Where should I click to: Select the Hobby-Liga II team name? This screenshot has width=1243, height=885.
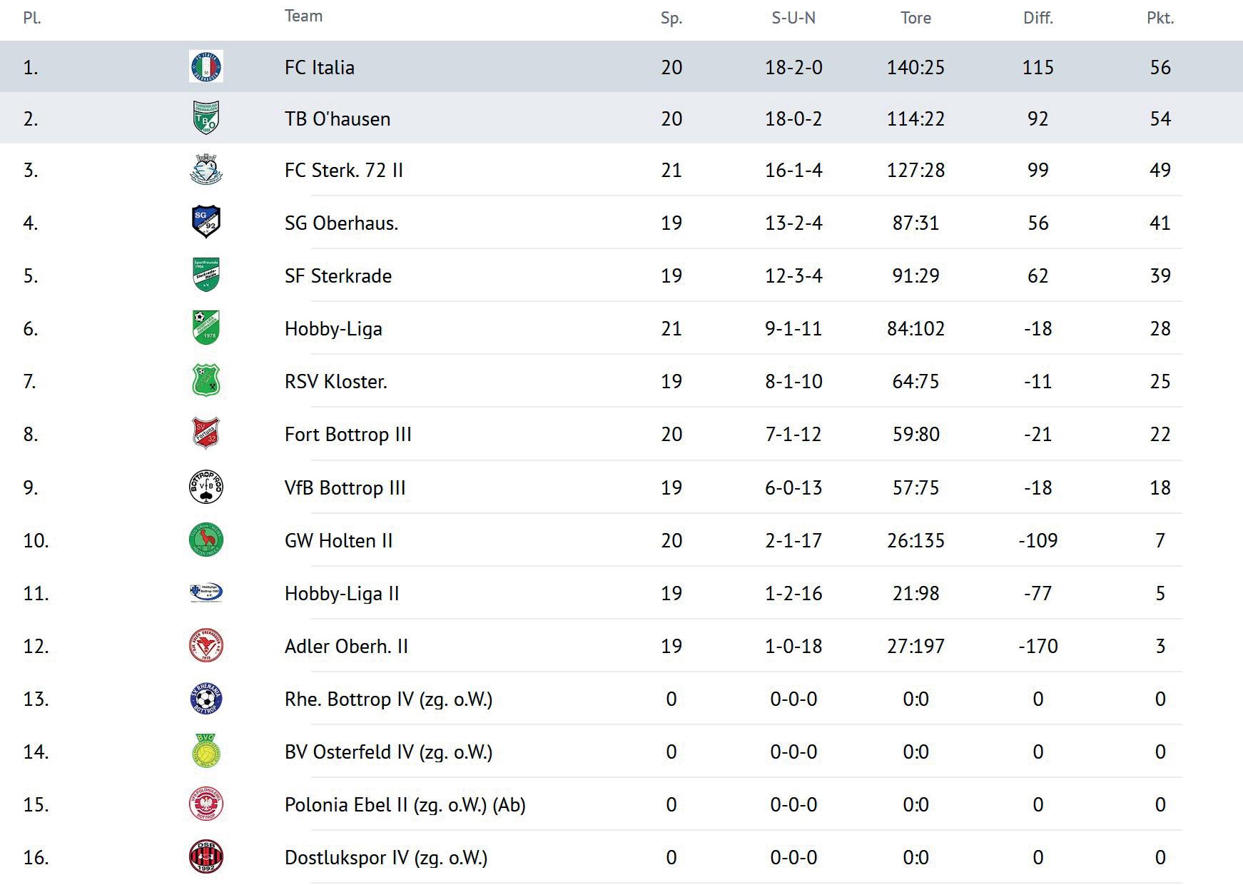(x=341, y=593)
